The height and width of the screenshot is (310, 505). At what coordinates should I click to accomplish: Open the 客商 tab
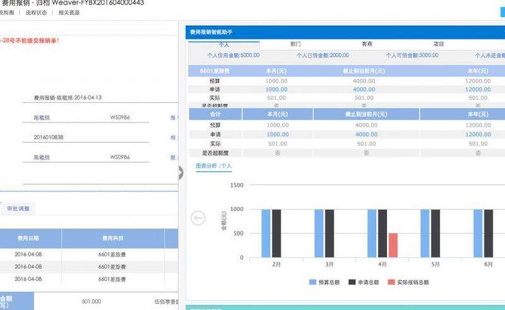(367, 45)
